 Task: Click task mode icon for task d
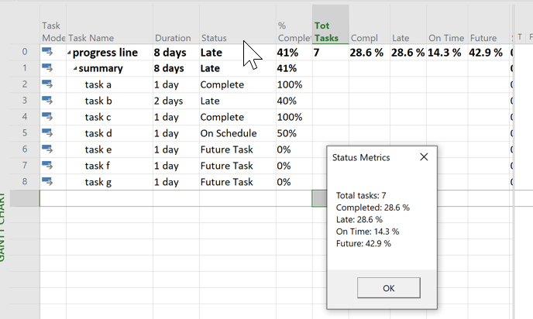[x=48, y=133]
